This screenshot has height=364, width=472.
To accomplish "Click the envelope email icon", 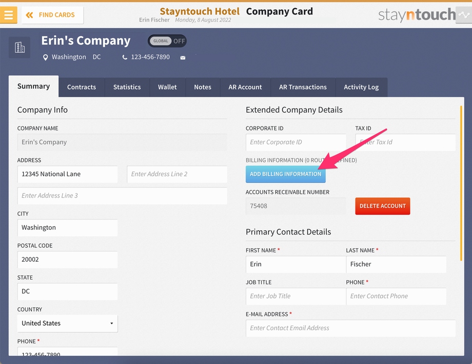I will coord(183,58).
